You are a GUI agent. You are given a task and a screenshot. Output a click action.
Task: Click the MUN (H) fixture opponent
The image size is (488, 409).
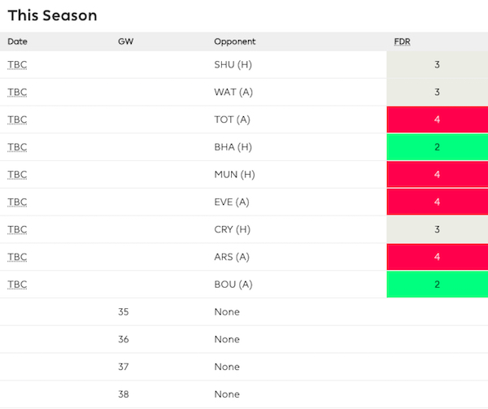click(x=234, y=175)
